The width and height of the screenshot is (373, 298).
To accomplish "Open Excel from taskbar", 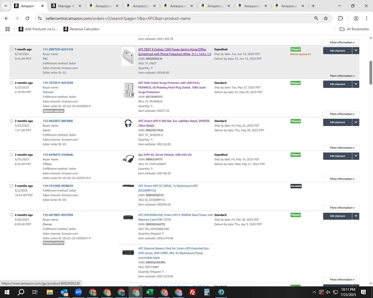I will [x=149, y=292].
